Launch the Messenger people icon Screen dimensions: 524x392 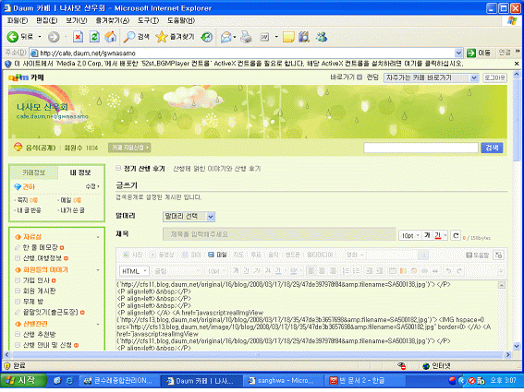322,37
